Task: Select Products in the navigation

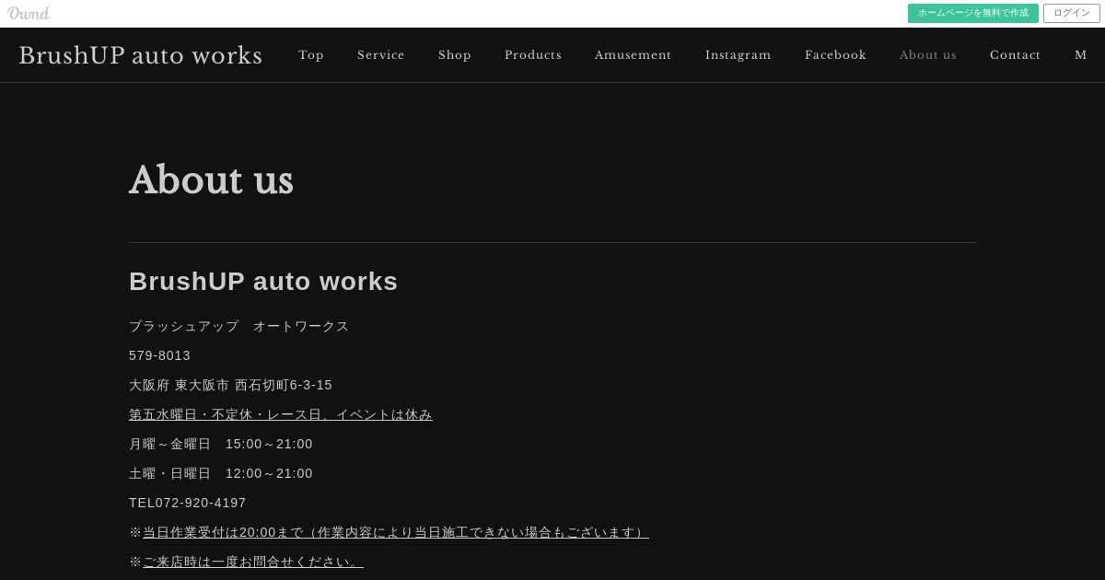Action: pos(533,55)
